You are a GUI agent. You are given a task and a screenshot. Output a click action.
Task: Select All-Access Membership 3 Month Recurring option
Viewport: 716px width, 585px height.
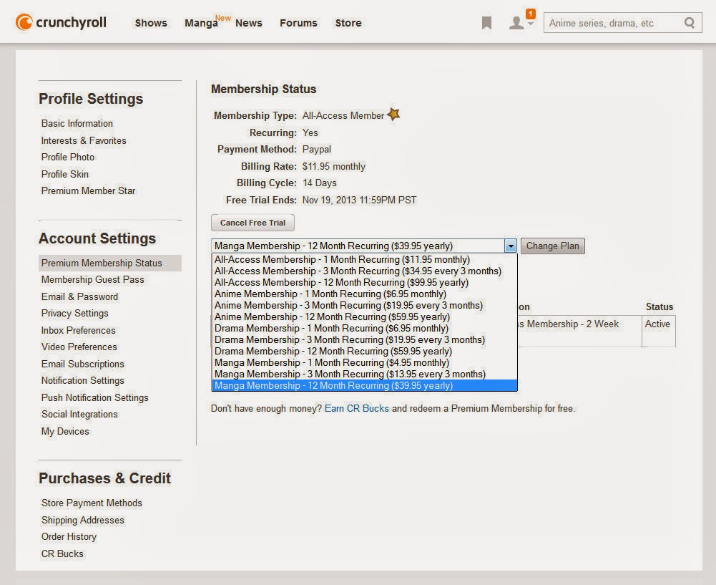pos(364,271)
